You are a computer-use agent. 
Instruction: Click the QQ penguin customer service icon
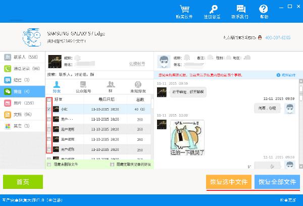click(260, 37)
